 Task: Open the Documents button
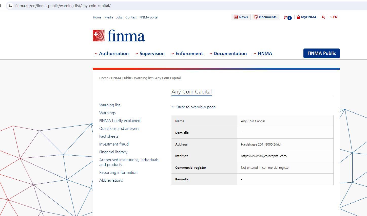(265, 17)
